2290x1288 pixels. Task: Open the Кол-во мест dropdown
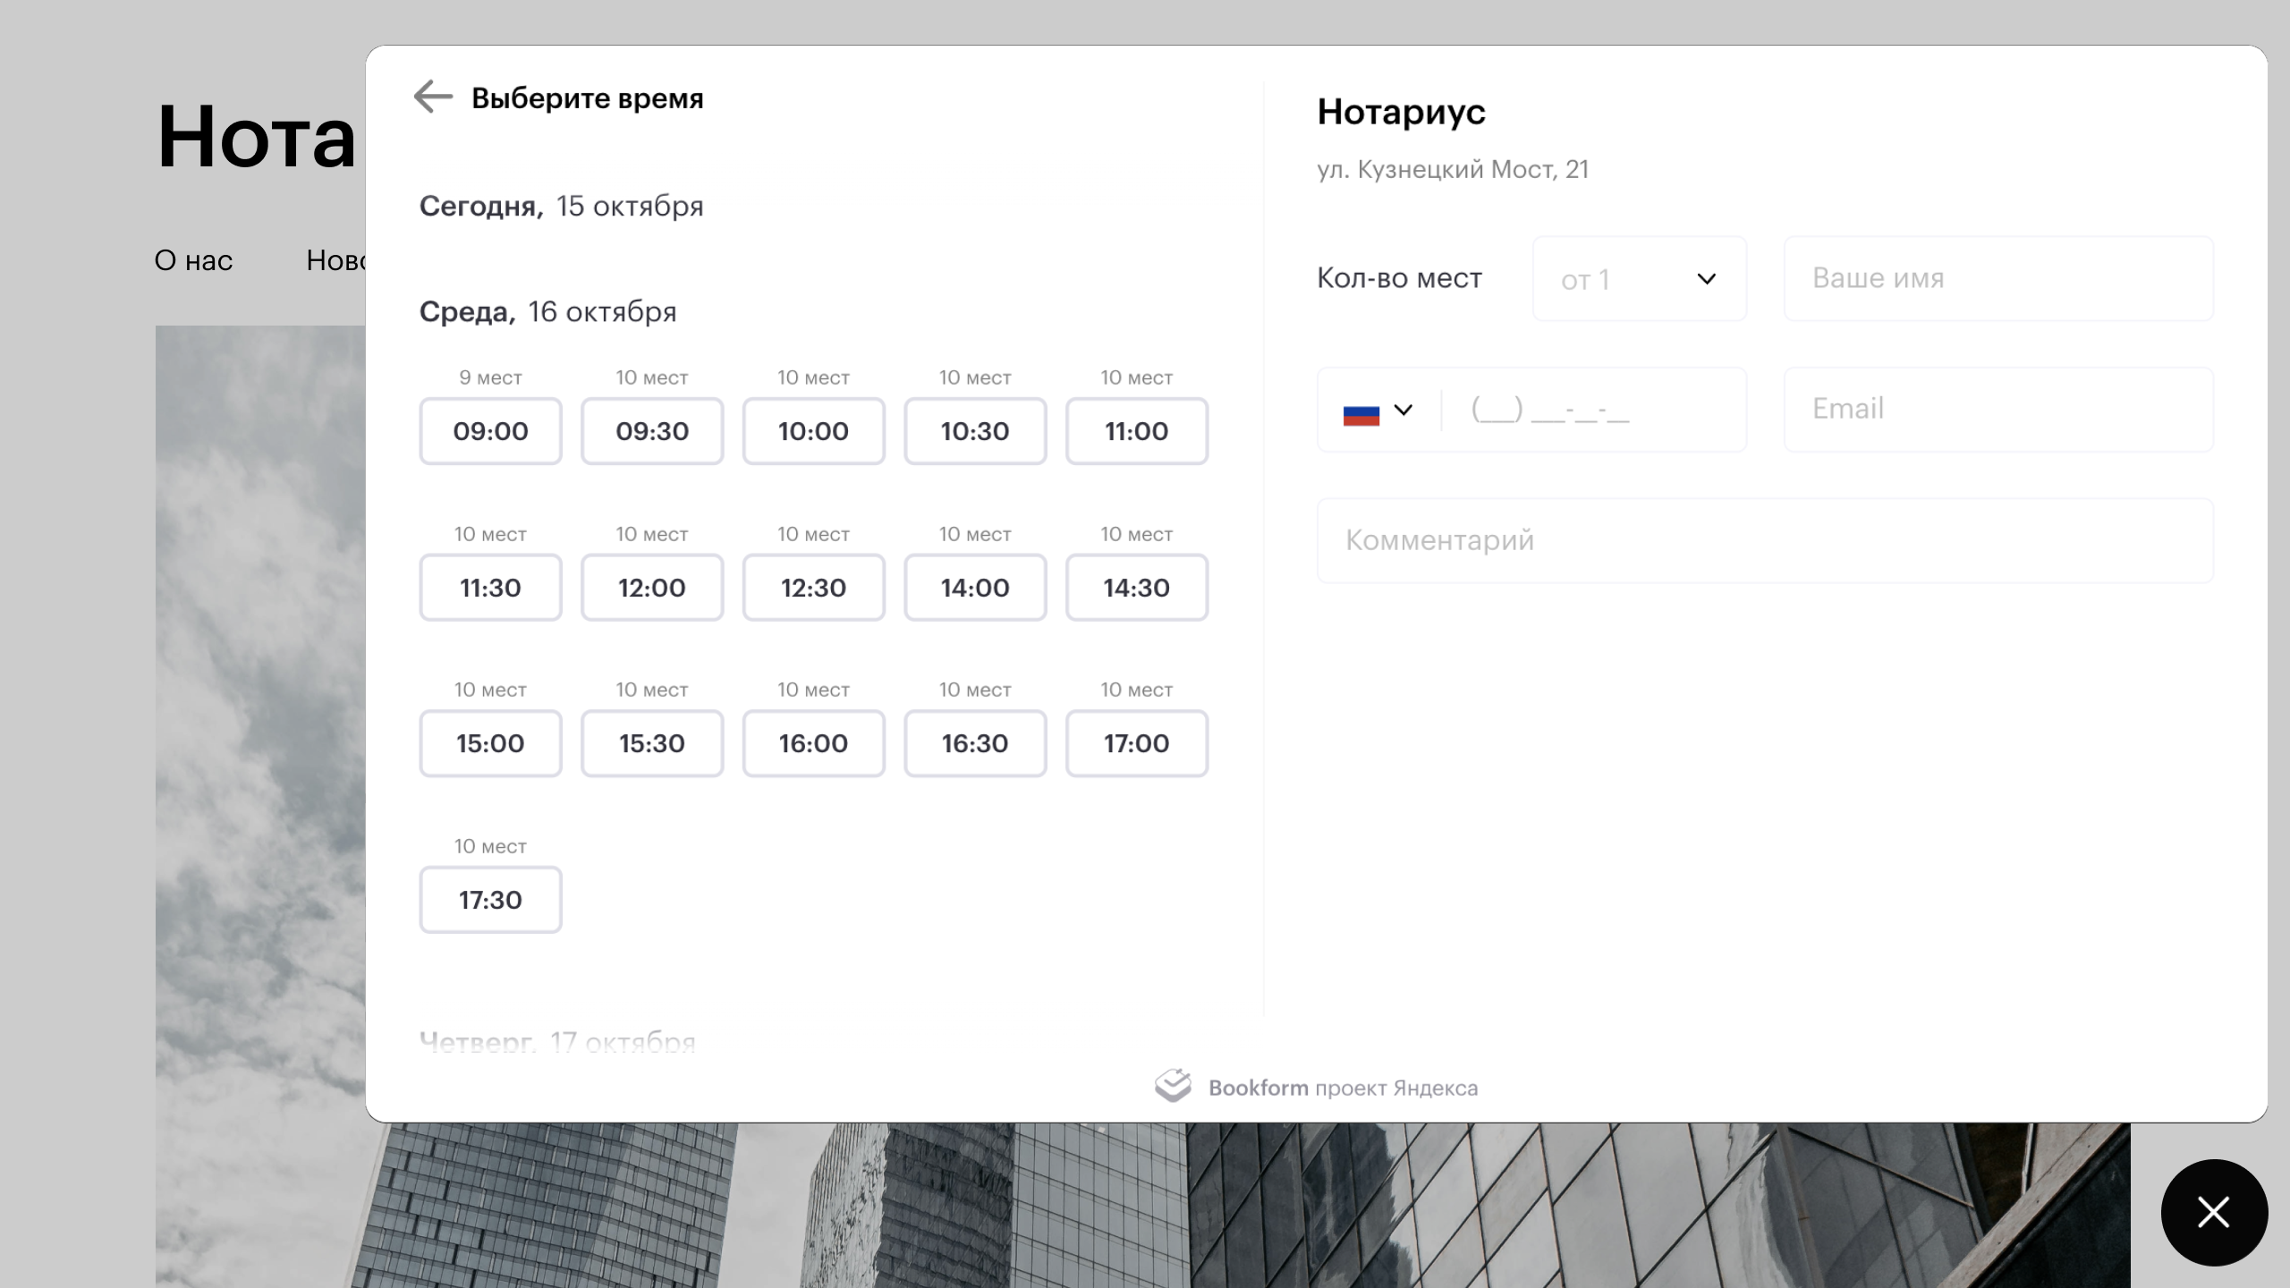click(1639, 278)
